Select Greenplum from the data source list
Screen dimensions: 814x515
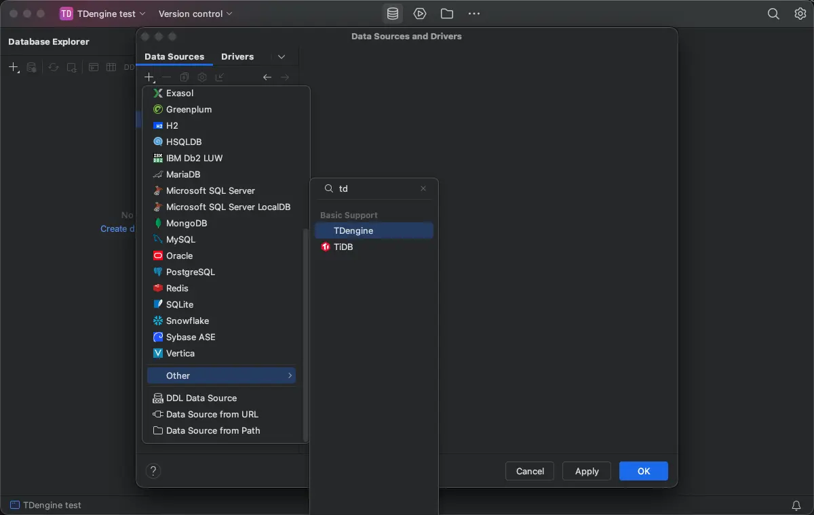[221, 109]
